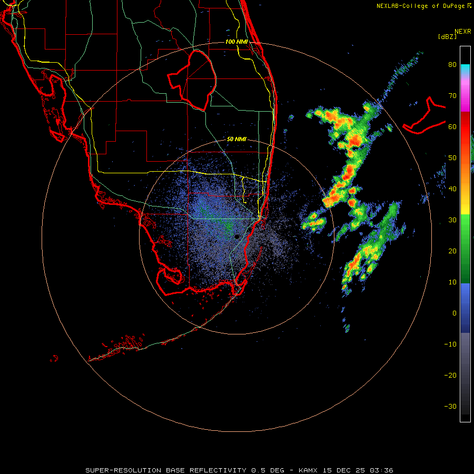Click Lake Okeechobee outline on the map
This screenshot has width=474, height=474.
click(x=192, y=81)
